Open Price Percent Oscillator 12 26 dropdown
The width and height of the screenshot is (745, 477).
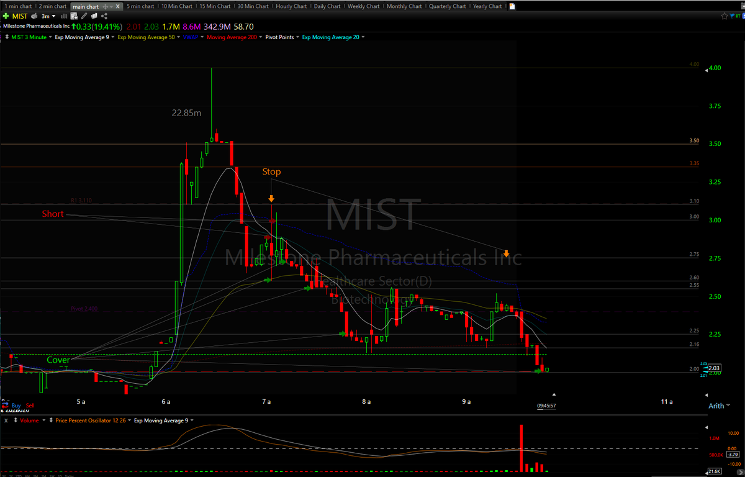coord(129,420)
